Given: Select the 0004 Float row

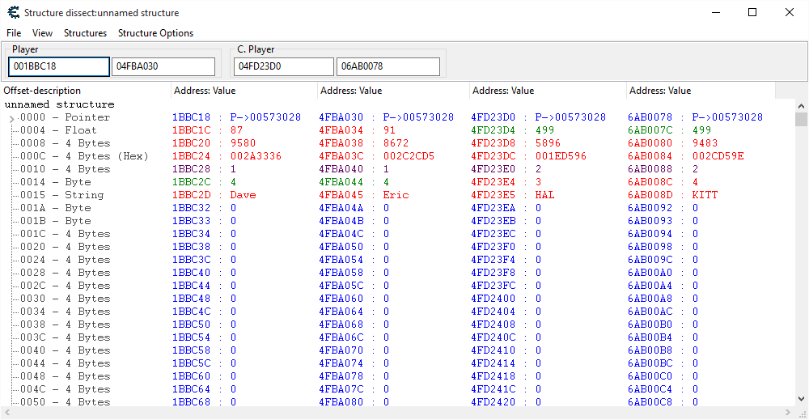Looking at the screenshot, I should click(x=58, y=130).
